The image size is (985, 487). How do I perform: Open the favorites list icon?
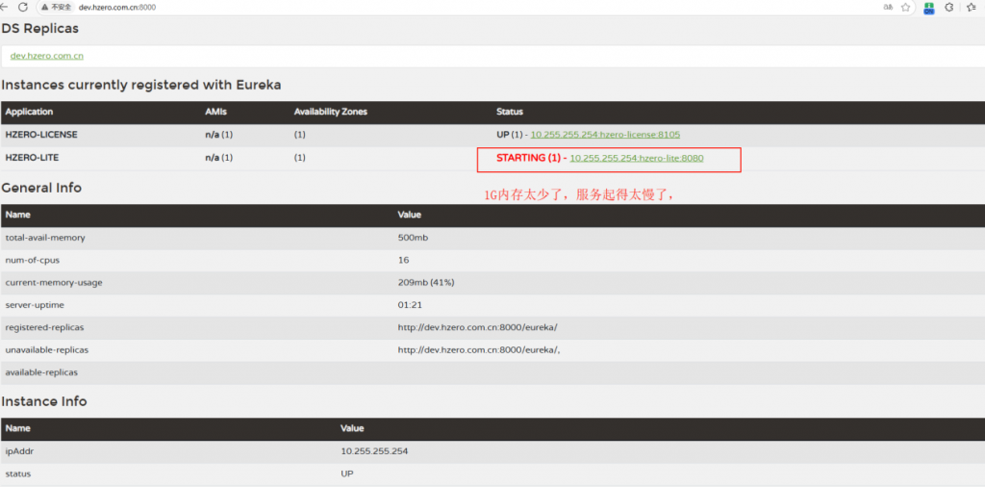(x=971, y=7)
